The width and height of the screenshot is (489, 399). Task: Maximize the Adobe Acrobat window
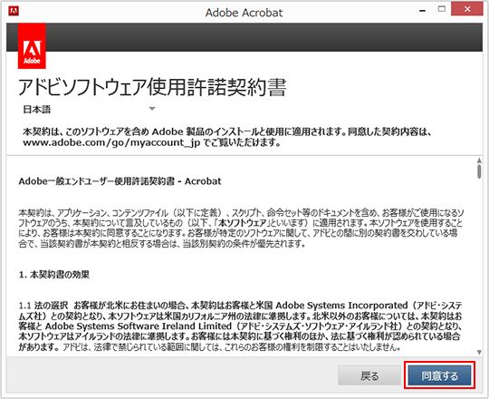click(442, 9)
